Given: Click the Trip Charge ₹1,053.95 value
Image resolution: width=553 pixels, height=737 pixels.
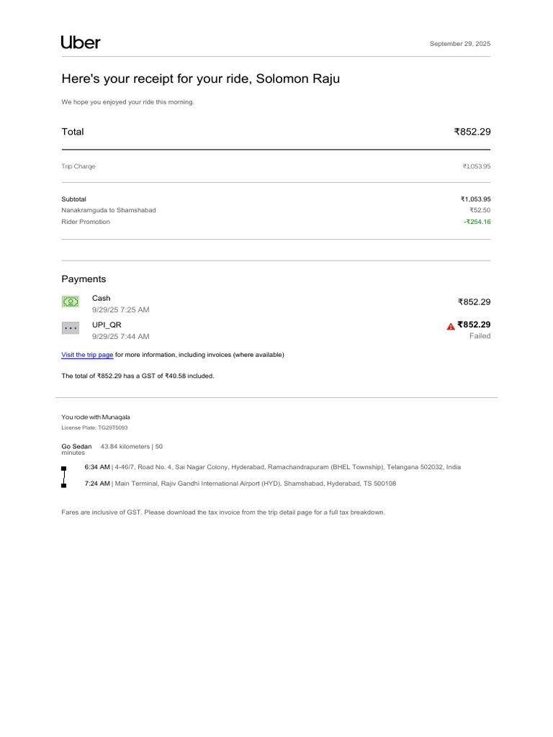Looking at the screenshot, I should click(477, 166).
